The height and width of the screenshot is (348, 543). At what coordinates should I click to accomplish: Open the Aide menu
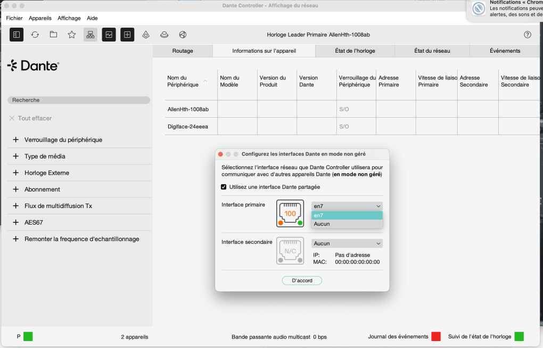(x=92, y=18)
